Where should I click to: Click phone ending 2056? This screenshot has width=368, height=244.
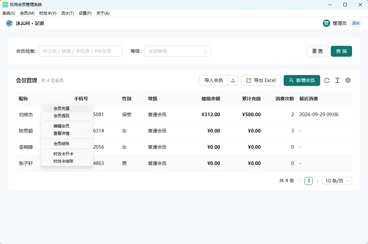pos(99,147)
